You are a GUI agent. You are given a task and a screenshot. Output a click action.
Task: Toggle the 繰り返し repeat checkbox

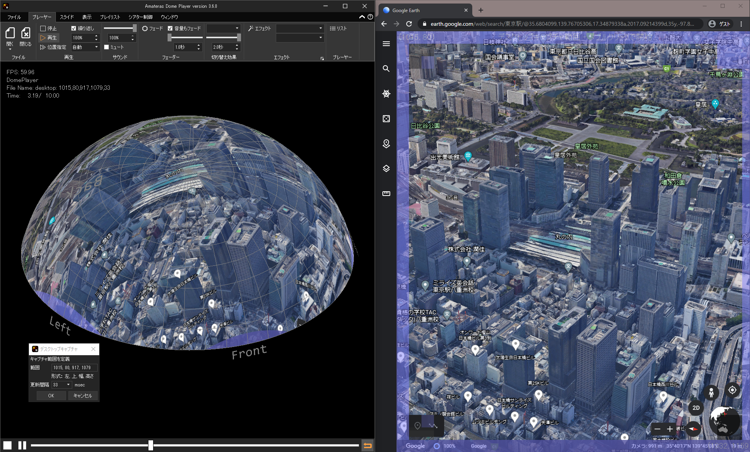click(73, 28)
